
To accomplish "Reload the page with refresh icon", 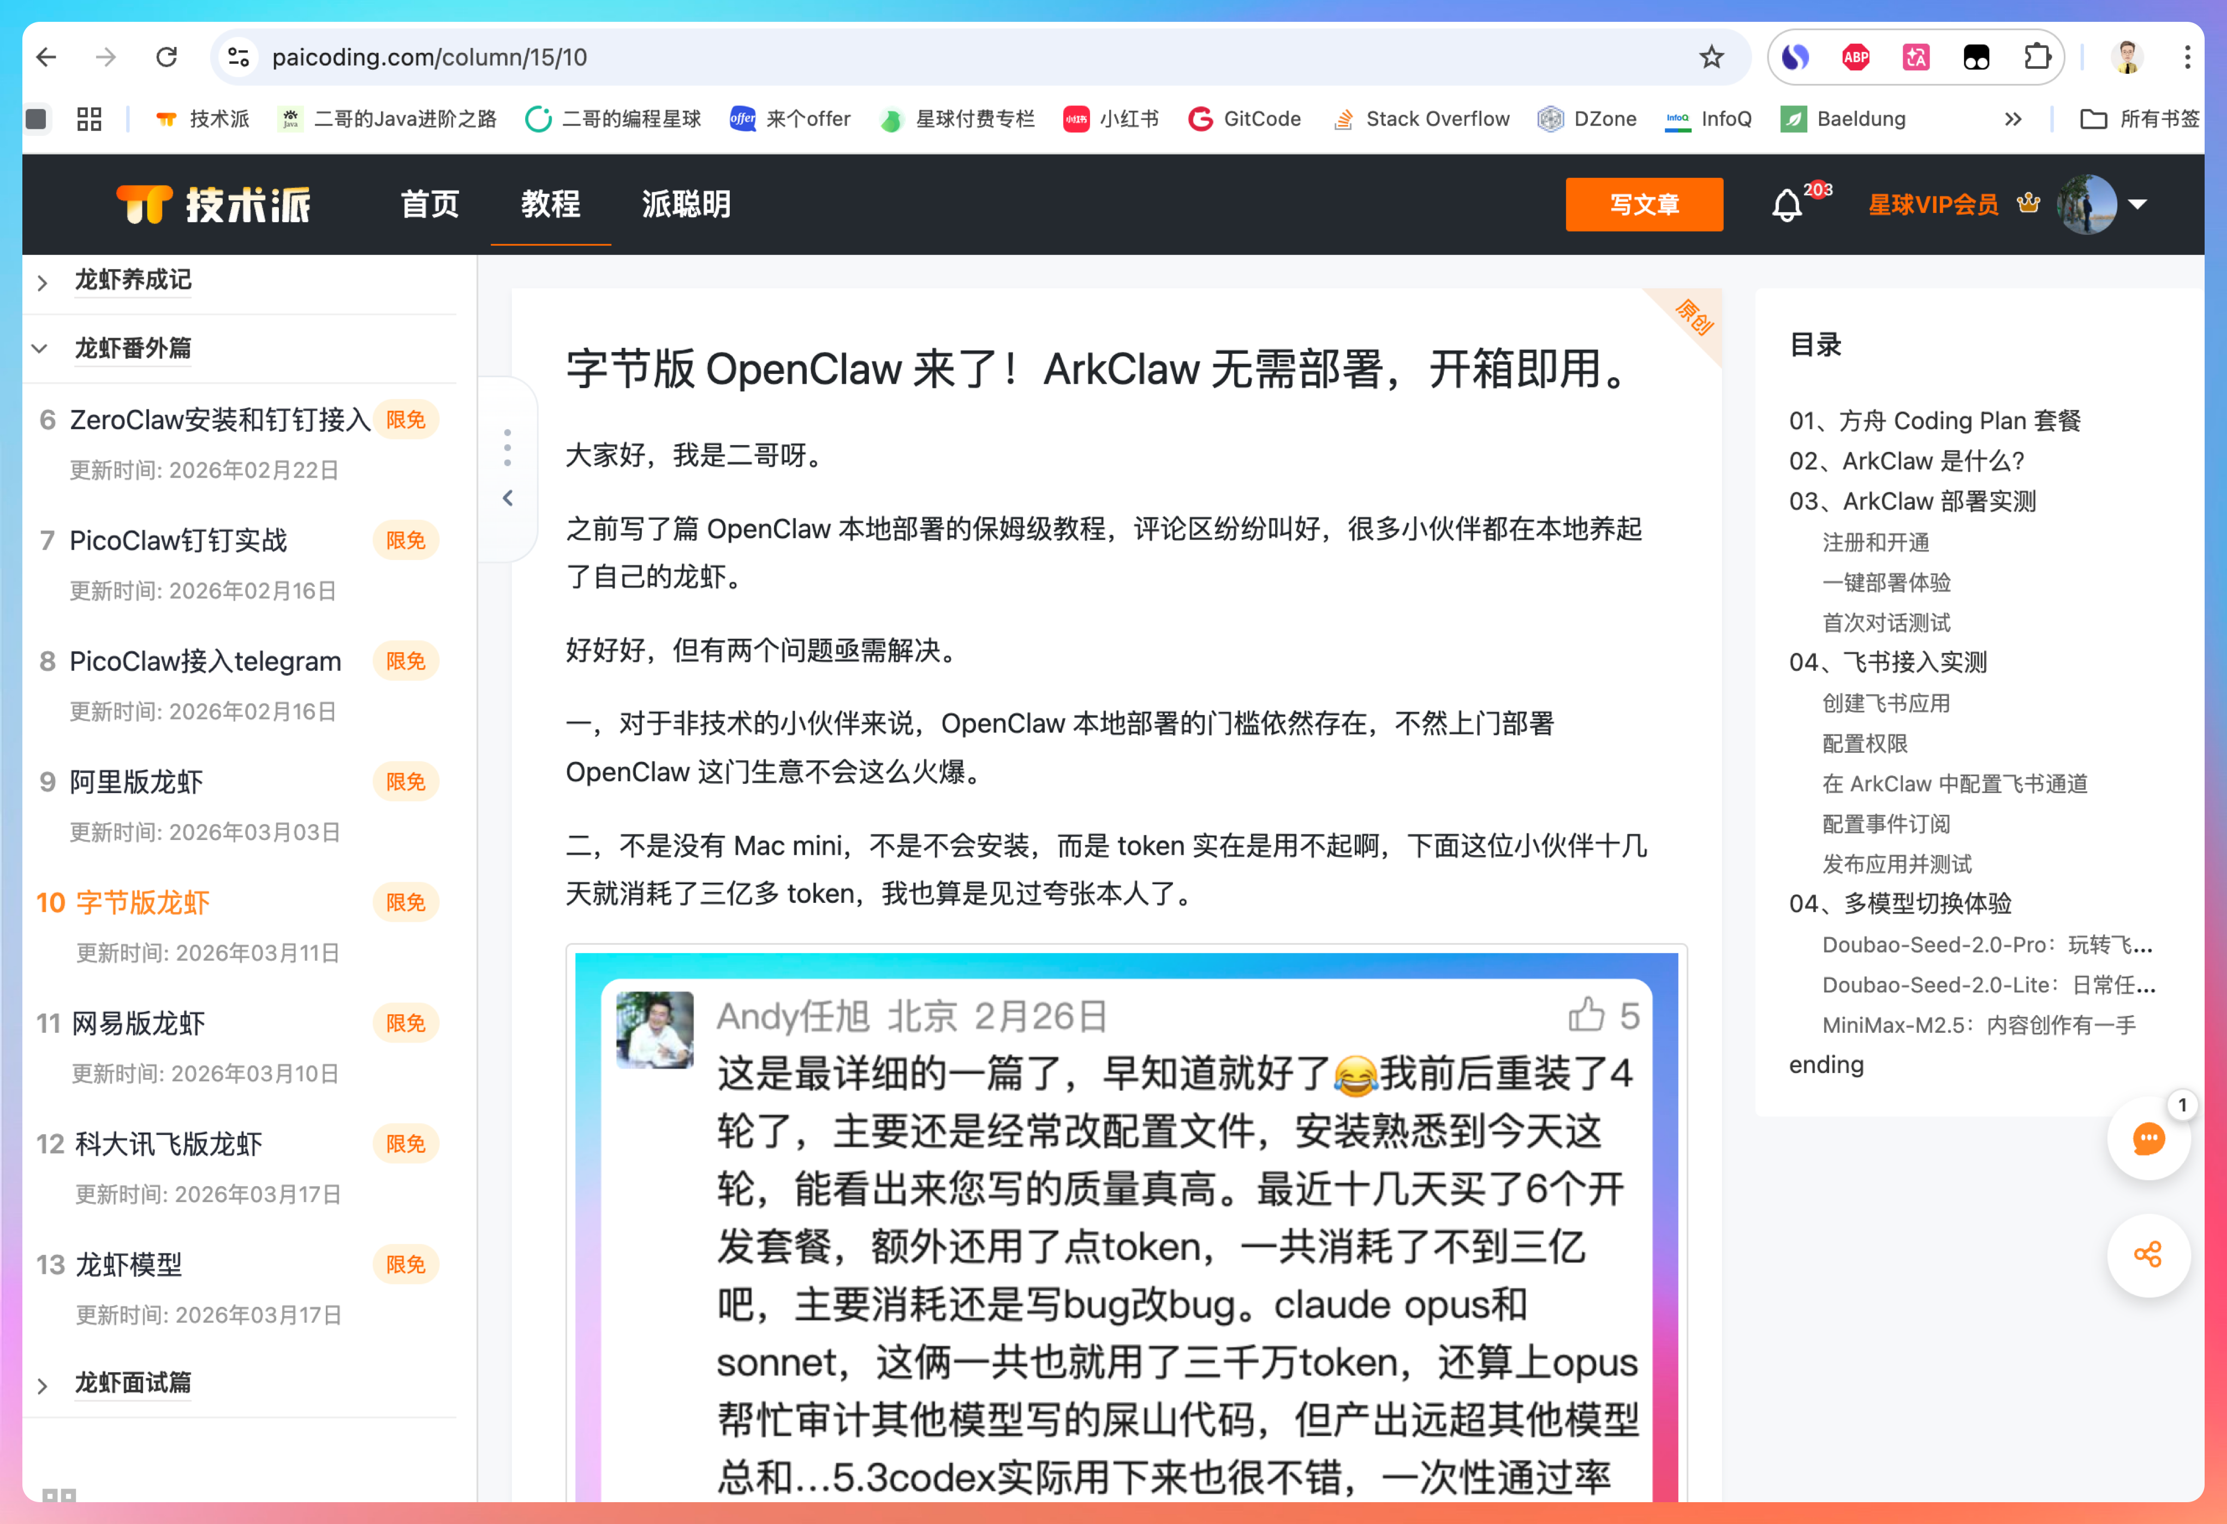I will 166,57.
